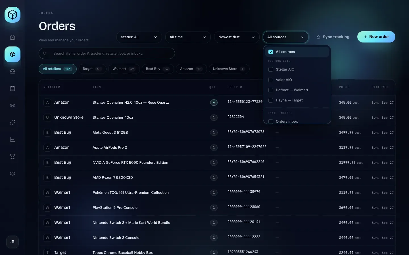The height and width of the screenshot is (255, 409).
Task: Click the app logo cube icon
Action: (x=12, y=15)
